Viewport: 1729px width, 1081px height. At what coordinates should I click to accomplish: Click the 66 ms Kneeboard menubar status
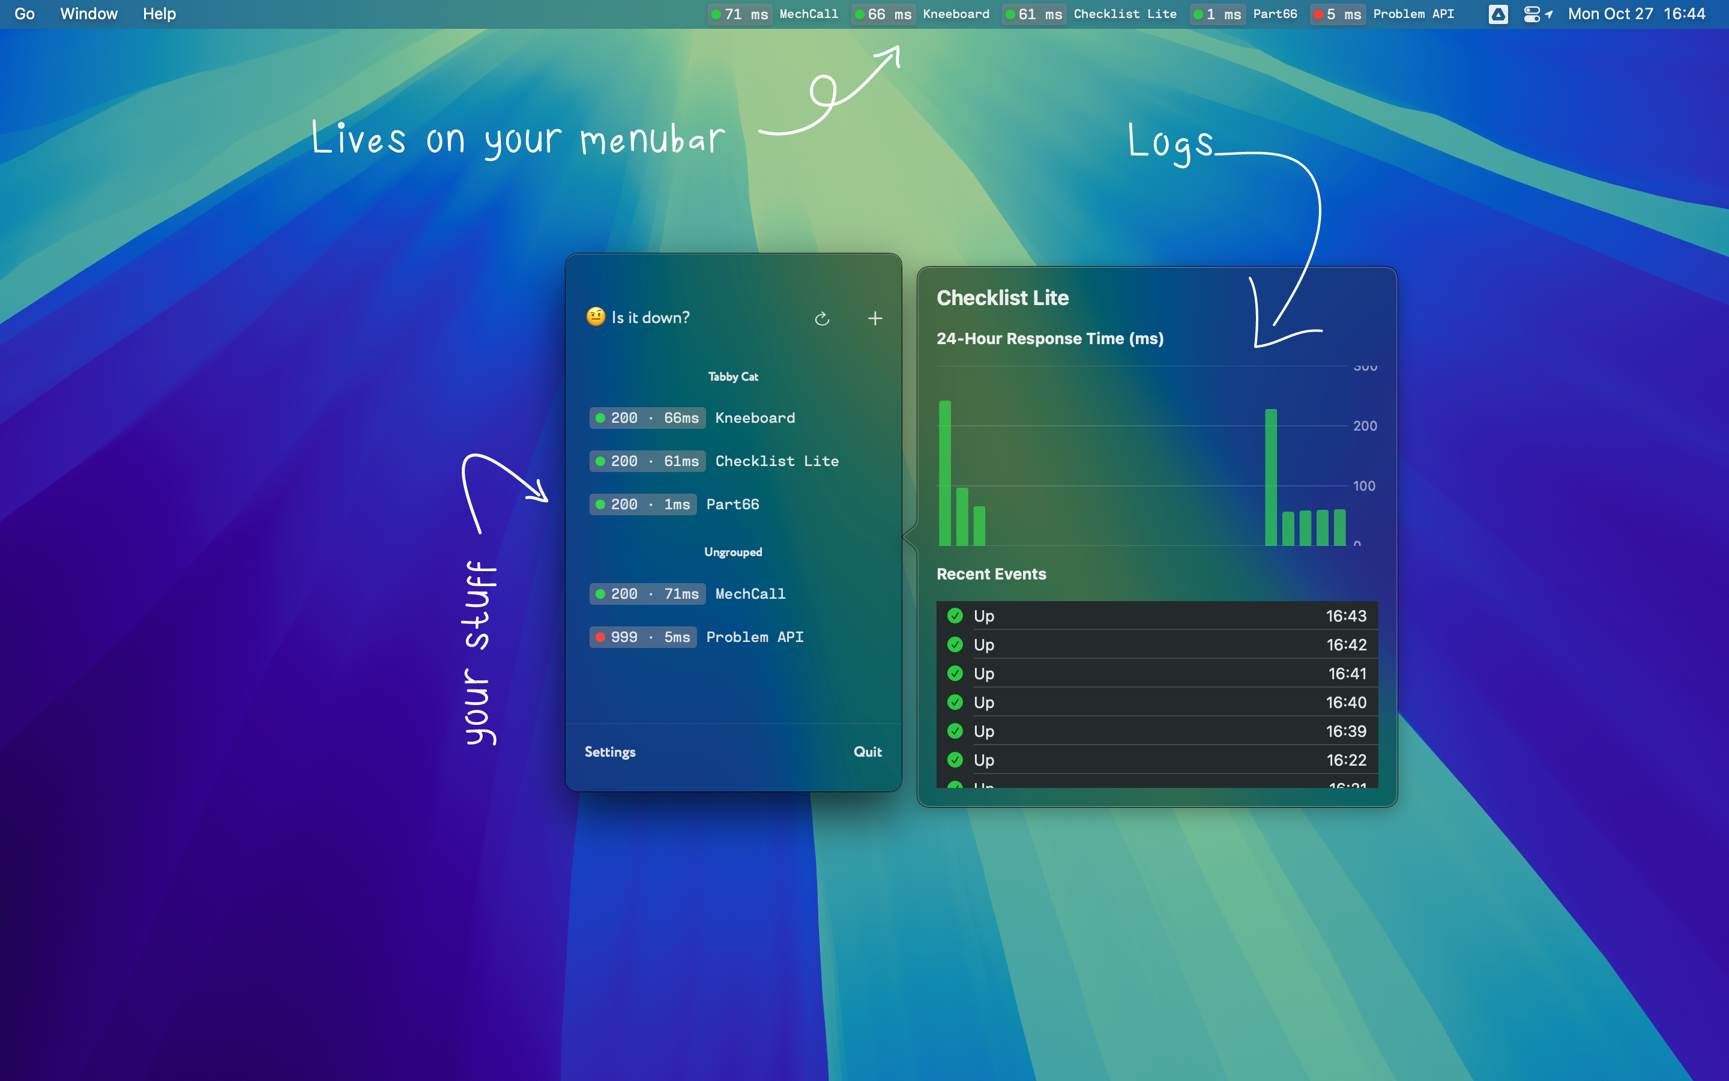coord(920,14)
